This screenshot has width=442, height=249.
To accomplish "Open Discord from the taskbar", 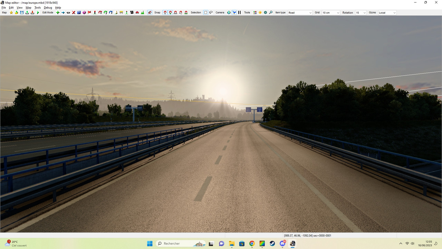I will [x=282, y=243].
